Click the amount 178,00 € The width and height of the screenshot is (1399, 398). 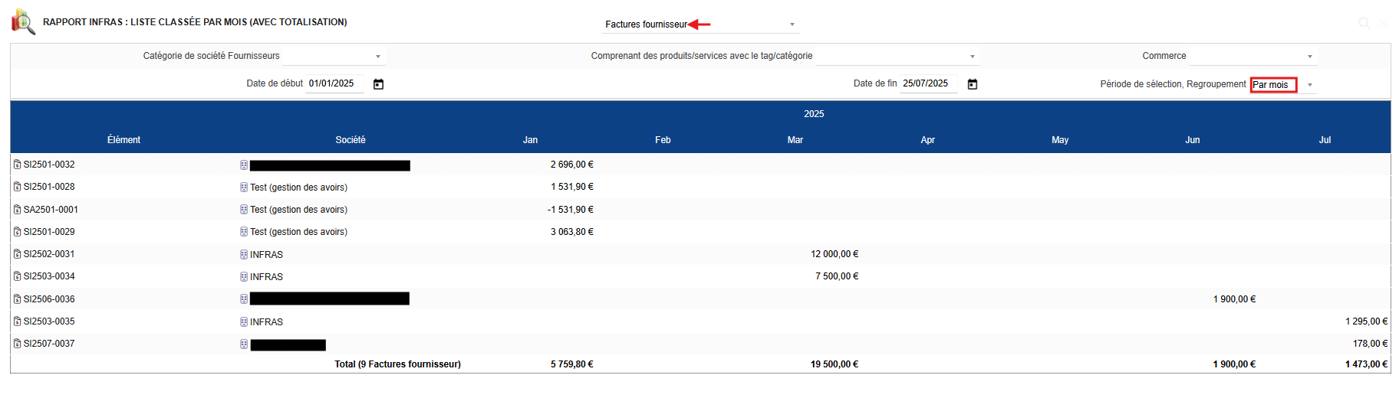(x=1371, y=344)
